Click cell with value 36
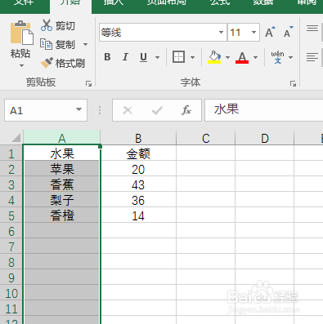Image resolution: width=323 pixels, height=324 pixels. 138,200
